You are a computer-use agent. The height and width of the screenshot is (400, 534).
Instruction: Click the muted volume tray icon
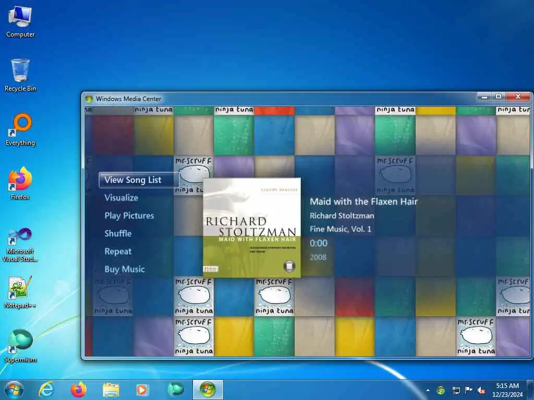(x=481, y=391)
